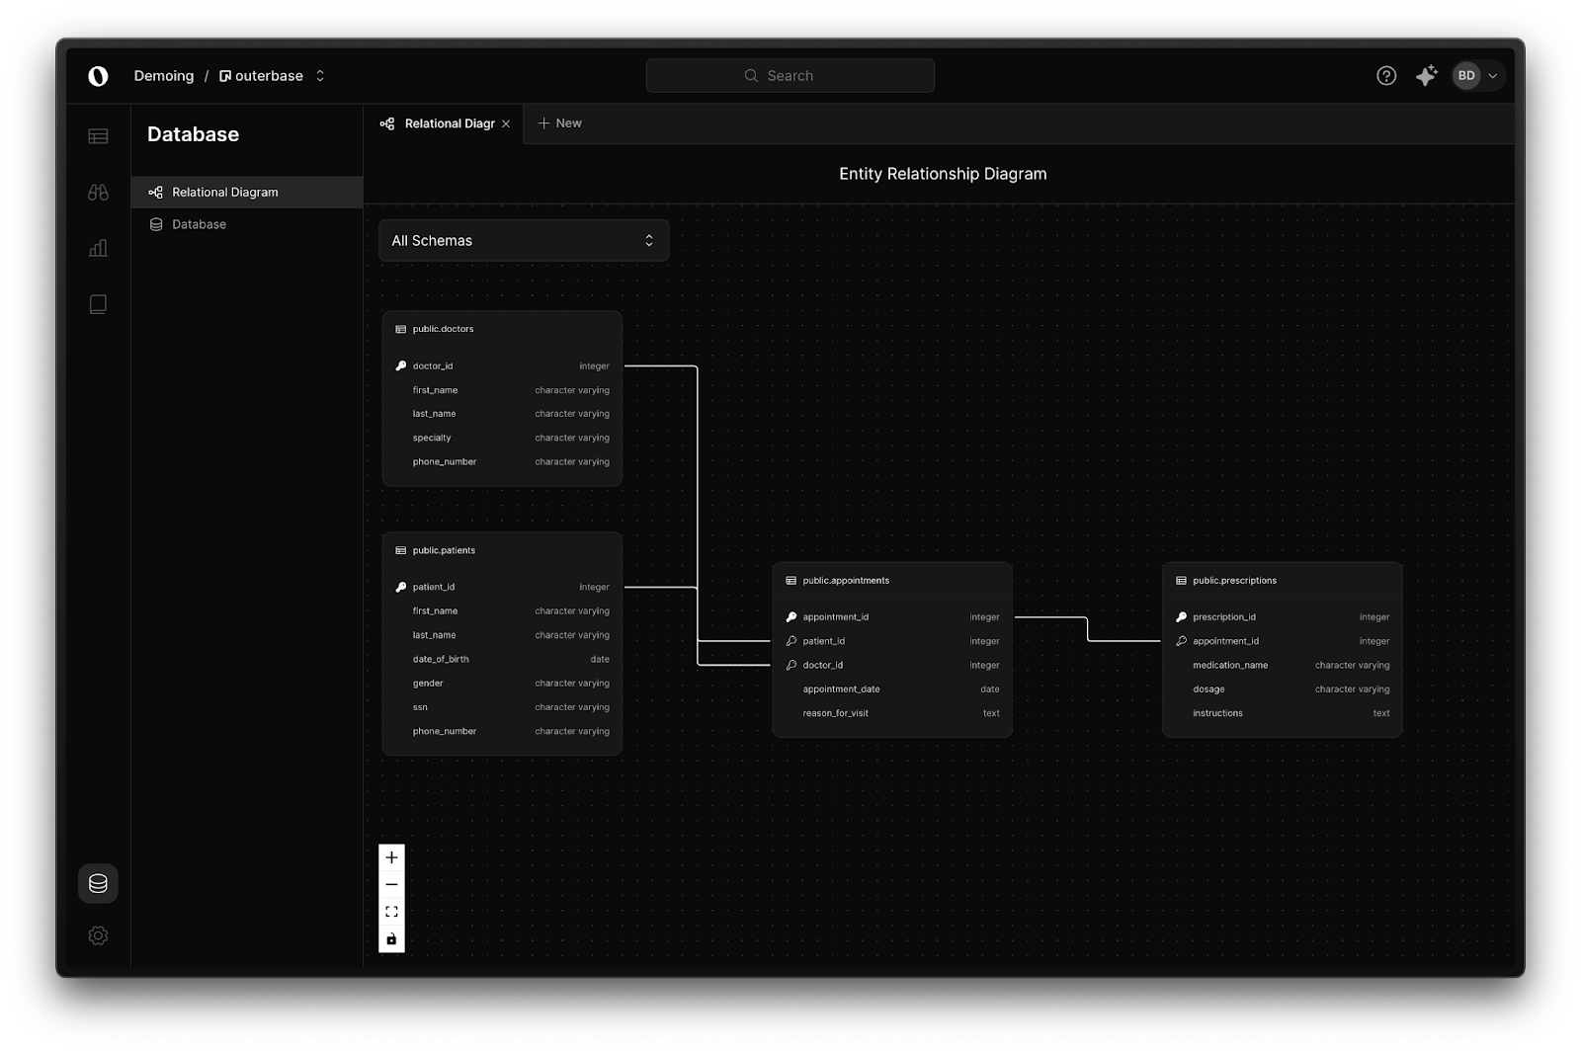Open the BD user account menu
Image resolution: width=1581 pixels, height=1052 pixels.
[1477, 76]
